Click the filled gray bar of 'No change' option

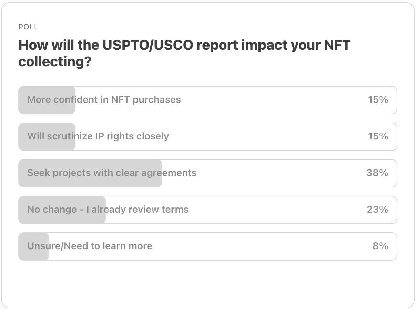pyautogui.click(x=62, y=210)
